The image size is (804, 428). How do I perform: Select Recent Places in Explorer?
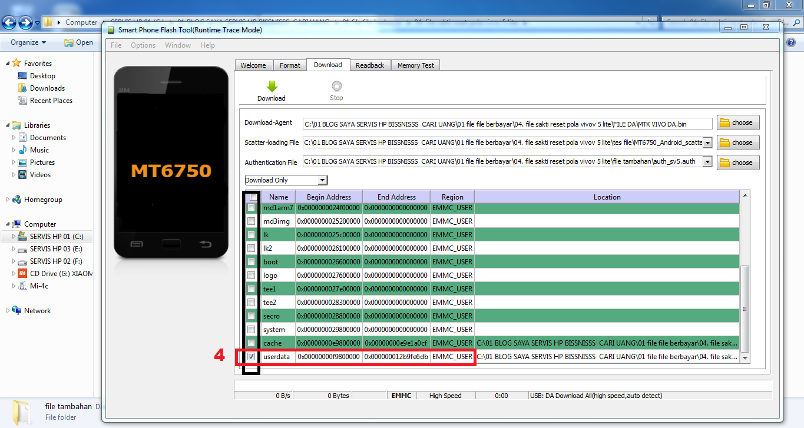(51, 101)
